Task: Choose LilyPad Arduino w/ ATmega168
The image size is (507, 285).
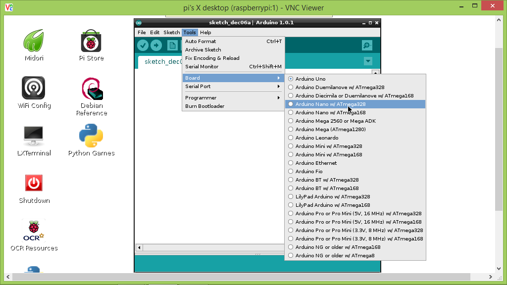Action: [x=355, y=205]
